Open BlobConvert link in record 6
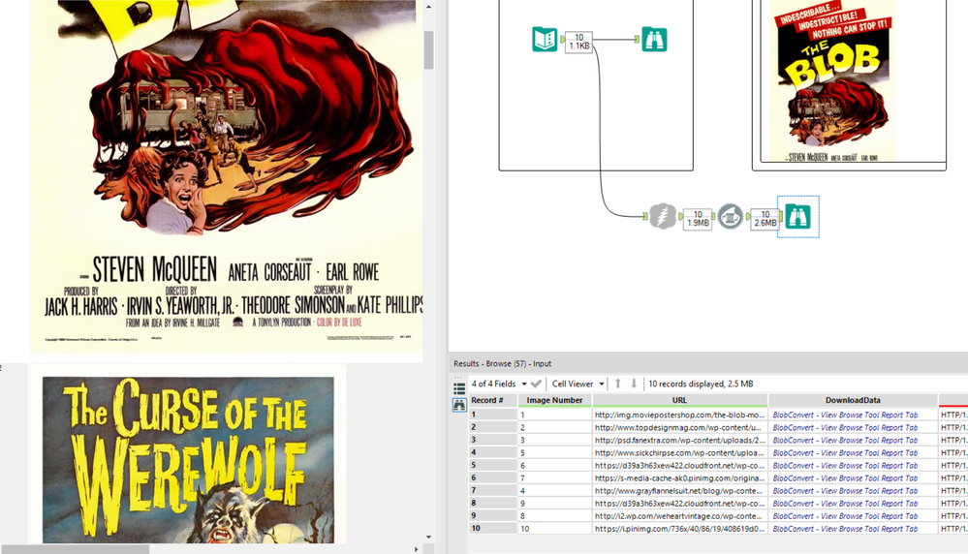968x554 pixels. (x=845, y=478)
